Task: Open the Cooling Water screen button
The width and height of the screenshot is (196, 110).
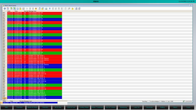Action: (x=84, y=107)
